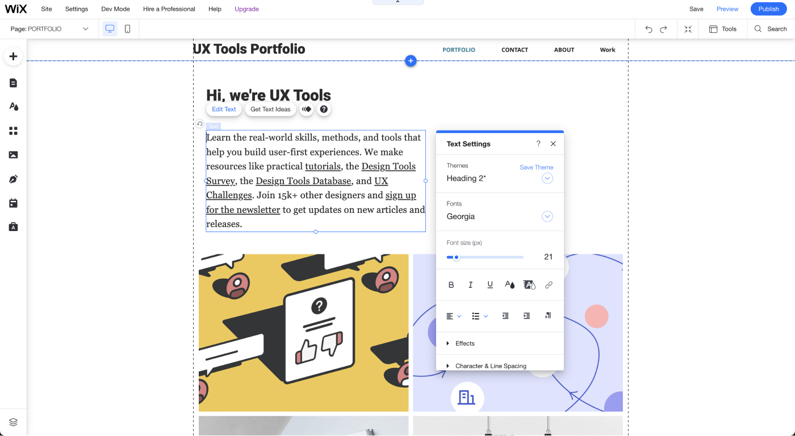Click the rotate handle of the text box
The height and width of the screenshot is (436, 795).
[x=200, y=124]
